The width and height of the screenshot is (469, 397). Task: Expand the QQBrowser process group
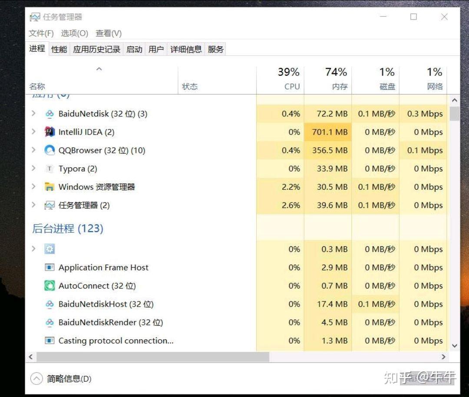(34, 150)
